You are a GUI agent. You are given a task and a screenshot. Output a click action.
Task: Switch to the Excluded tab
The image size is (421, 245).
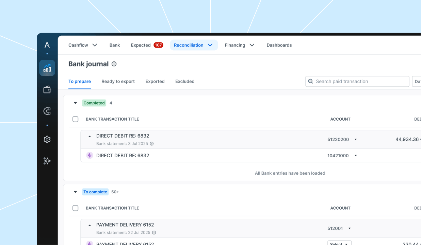tap(185, 82)
